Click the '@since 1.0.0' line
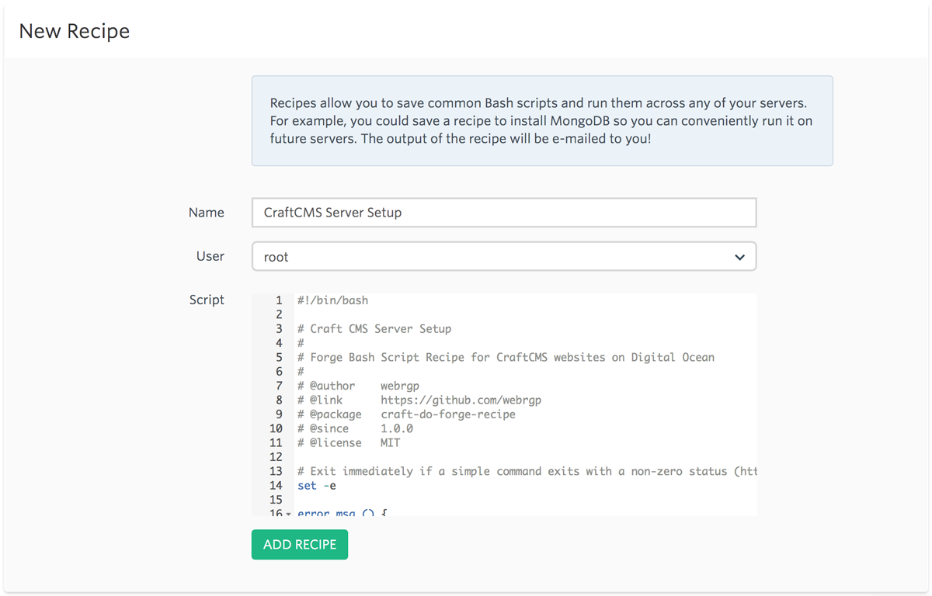 pos(355,428)
